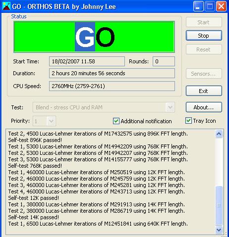This screenshot has width=229, height=237.
Task: Click last log line mentioning M12451841
Action: 98,224
